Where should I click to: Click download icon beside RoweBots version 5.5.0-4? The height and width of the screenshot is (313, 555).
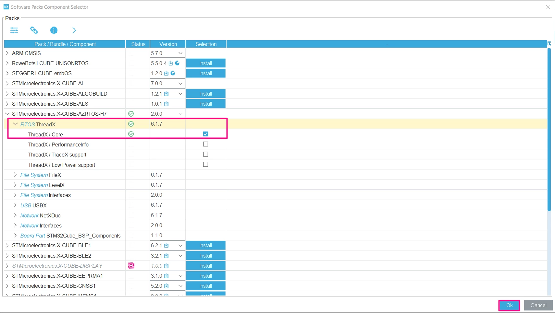coord(171,63)
